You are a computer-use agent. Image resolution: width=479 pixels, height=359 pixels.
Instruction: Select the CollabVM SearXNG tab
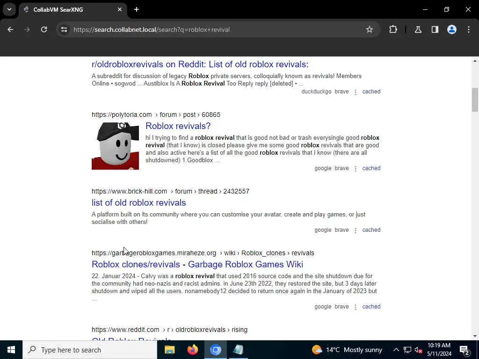pyautogui.click(x=73, y=9)
